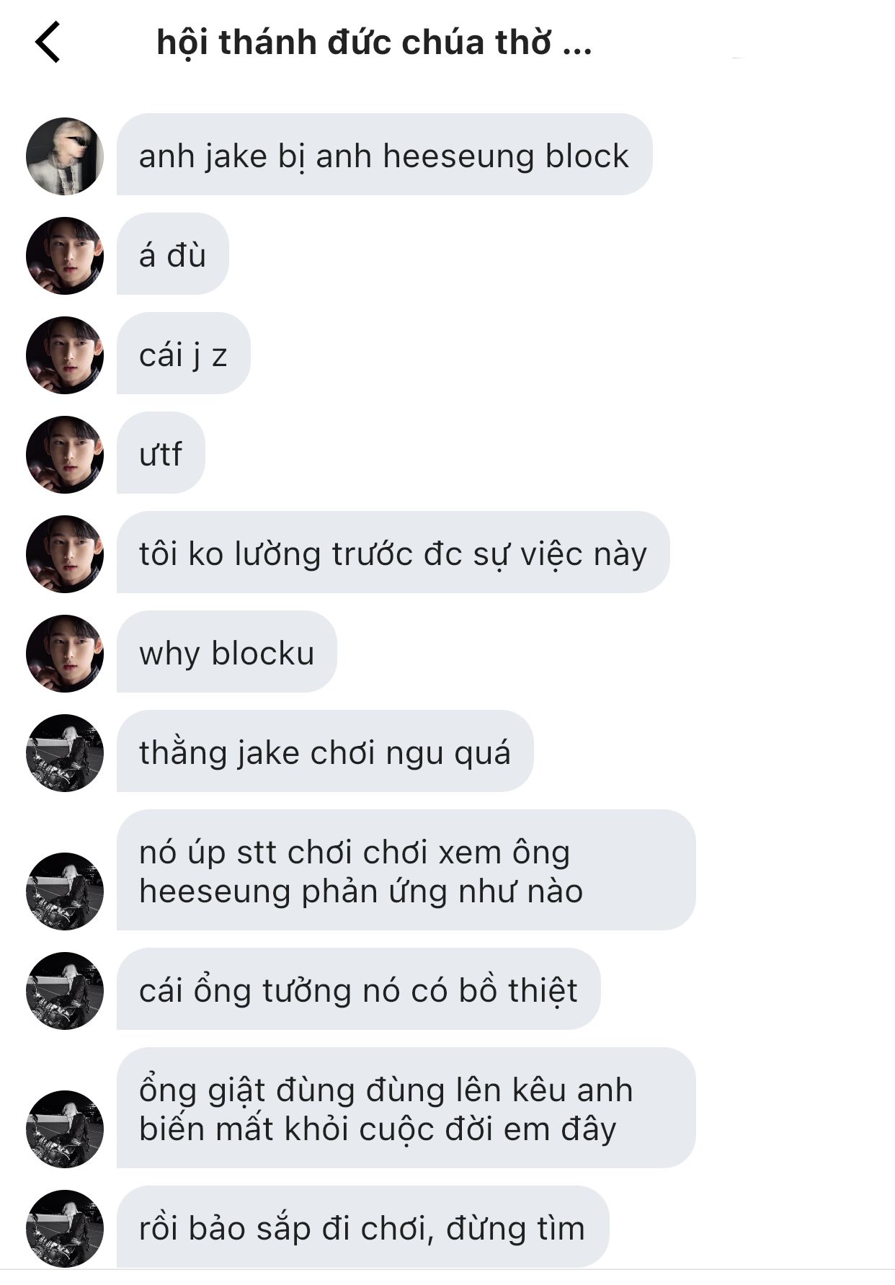The image size is (895, 1285).
Task: Select the 'cái j z' message bubble
Action: [184, 353]
